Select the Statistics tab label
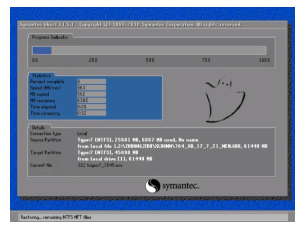The height and width of the screenshot is (226, 307). tap(41, 75)
